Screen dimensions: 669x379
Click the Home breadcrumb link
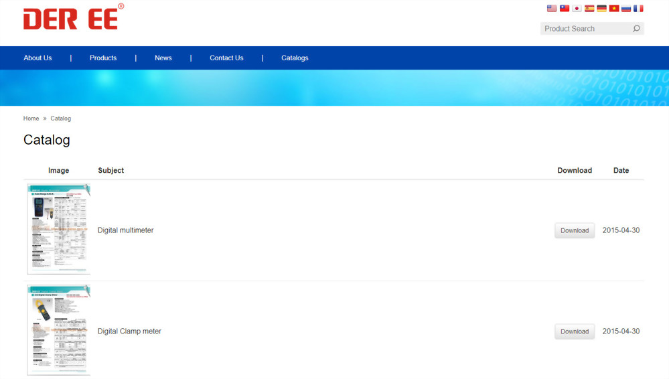click(x=31, y=119)
